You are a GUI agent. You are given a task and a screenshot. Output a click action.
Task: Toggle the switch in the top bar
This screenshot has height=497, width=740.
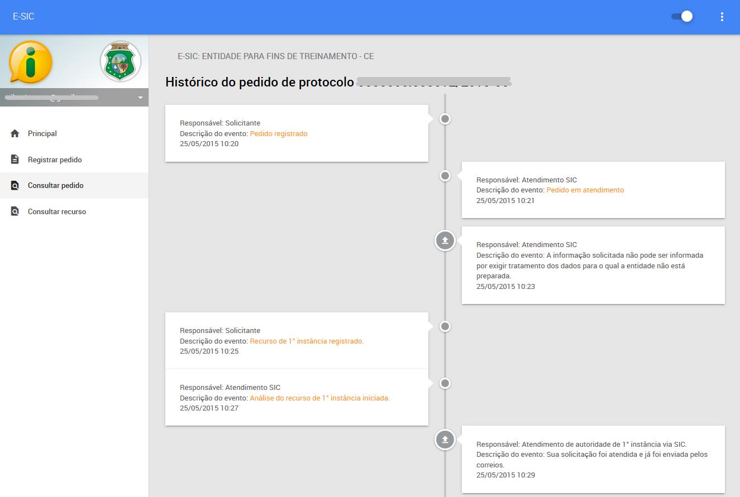pyautogui.click(x=682, y=17)
